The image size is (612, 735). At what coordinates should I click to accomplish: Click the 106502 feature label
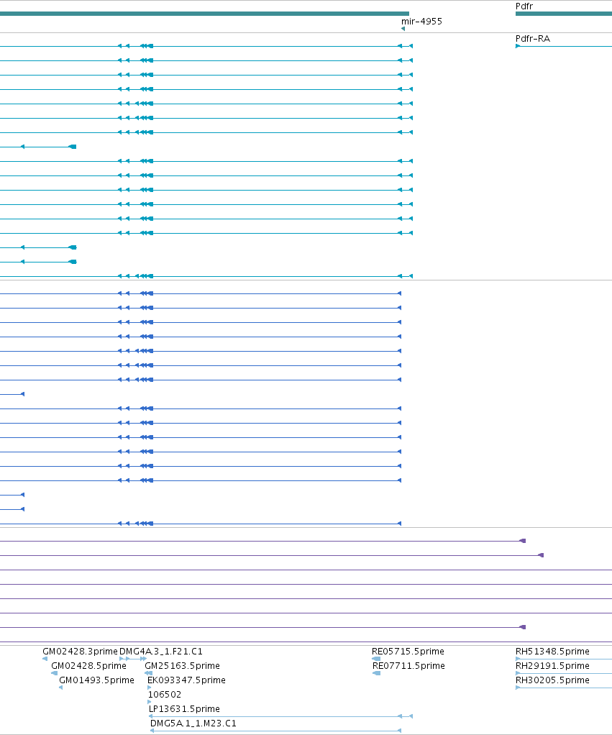165,694
